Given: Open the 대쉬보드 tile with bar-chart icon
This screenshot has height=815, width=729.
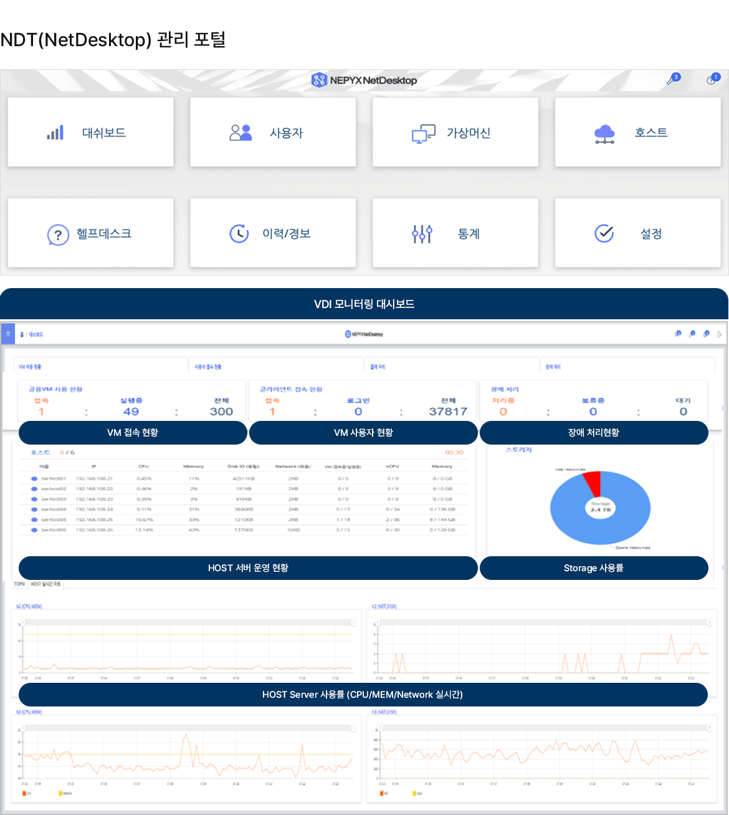Looking at the screenshot, I should (90, 132).
